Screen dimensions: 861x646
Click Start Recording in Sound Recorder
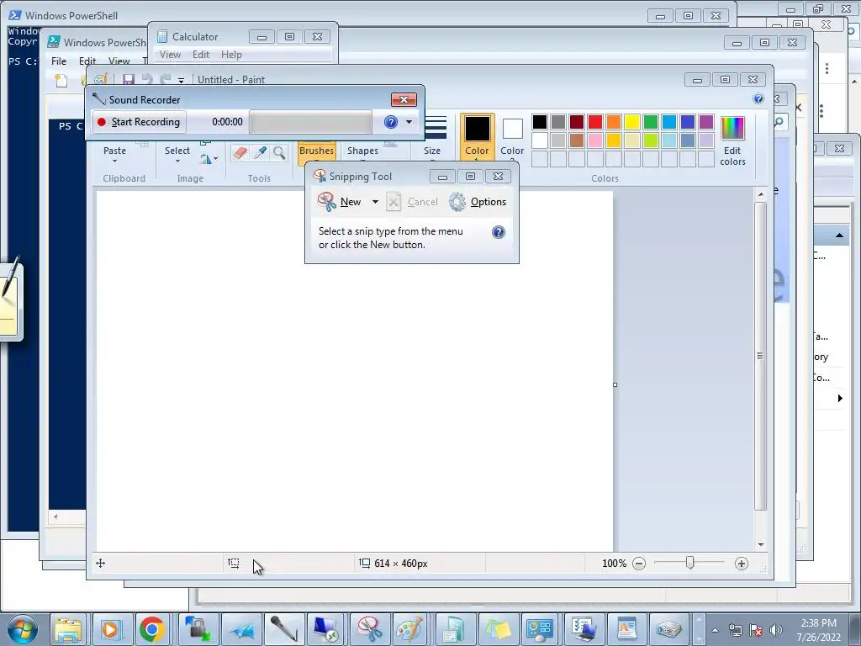[140, 122]
